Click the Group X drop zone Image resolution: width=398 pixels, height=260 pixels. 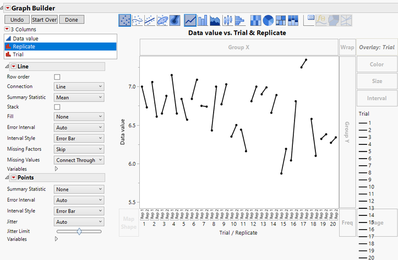coord(238,47)
